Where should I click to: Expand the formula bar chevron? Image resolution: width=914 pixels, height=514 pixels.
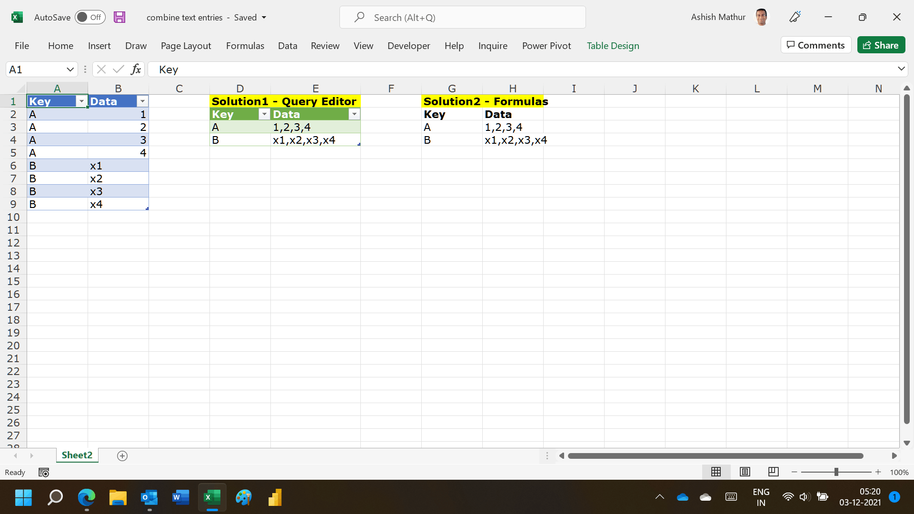[x=901, y=69]
